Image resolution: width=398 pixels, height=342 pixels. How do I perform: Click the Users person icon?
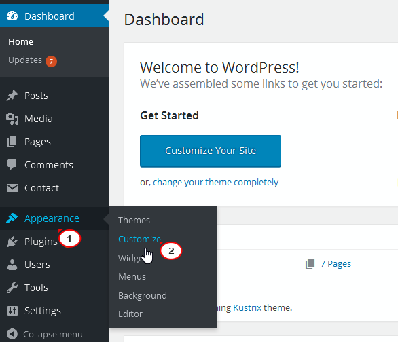pyautogui.click(x=12, y=265)
